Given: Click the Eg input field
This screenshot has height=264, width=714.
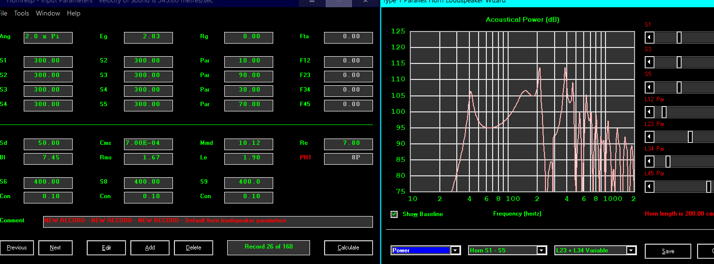Looking at the screenshot, I should click(148, 37).
